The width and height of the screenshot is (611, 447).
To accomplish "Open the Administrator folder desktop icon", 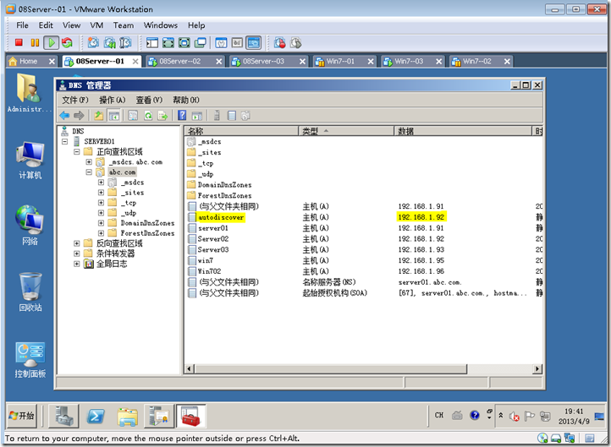I will [29, 93].
